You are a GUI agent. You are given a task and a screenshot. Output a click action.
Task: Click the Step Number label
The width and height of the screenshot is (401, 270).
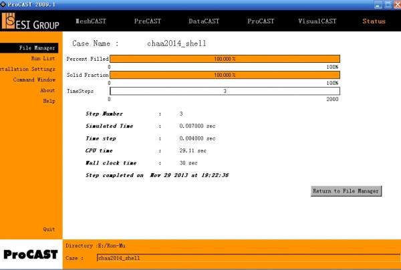click(x=104, y=114)
